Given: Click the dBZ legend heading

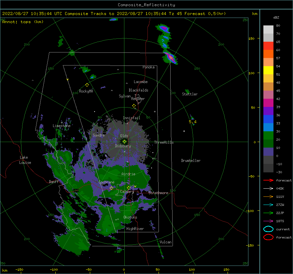Looking at the screenshot, I should point(276,18).
